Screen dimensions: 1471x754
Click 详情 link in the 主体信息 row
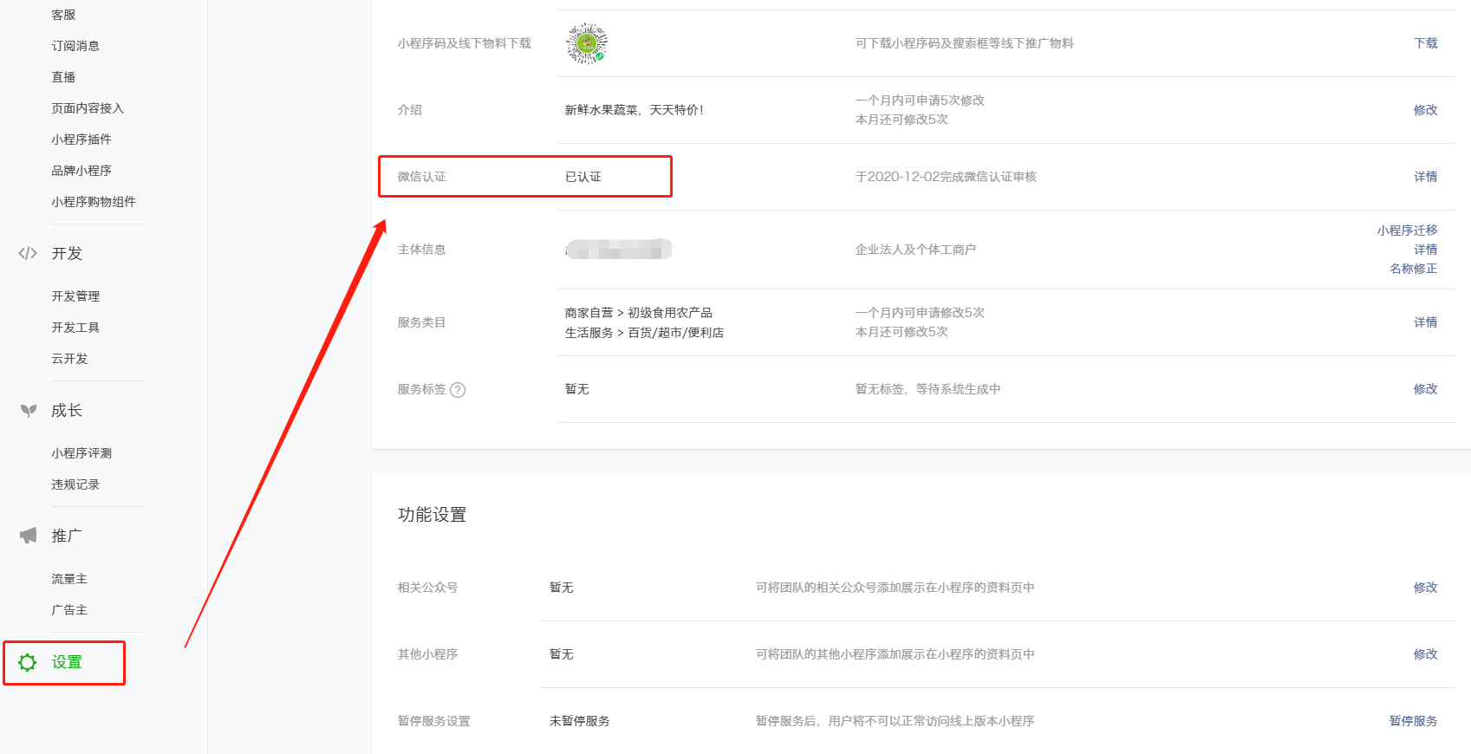click(1426, 250)
